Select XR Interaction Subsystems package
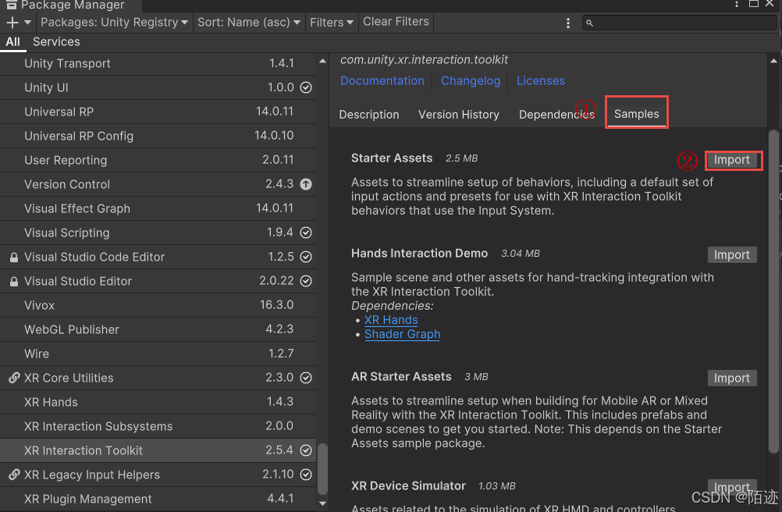The height and width of the screenshot is (512, 782). 158,426
